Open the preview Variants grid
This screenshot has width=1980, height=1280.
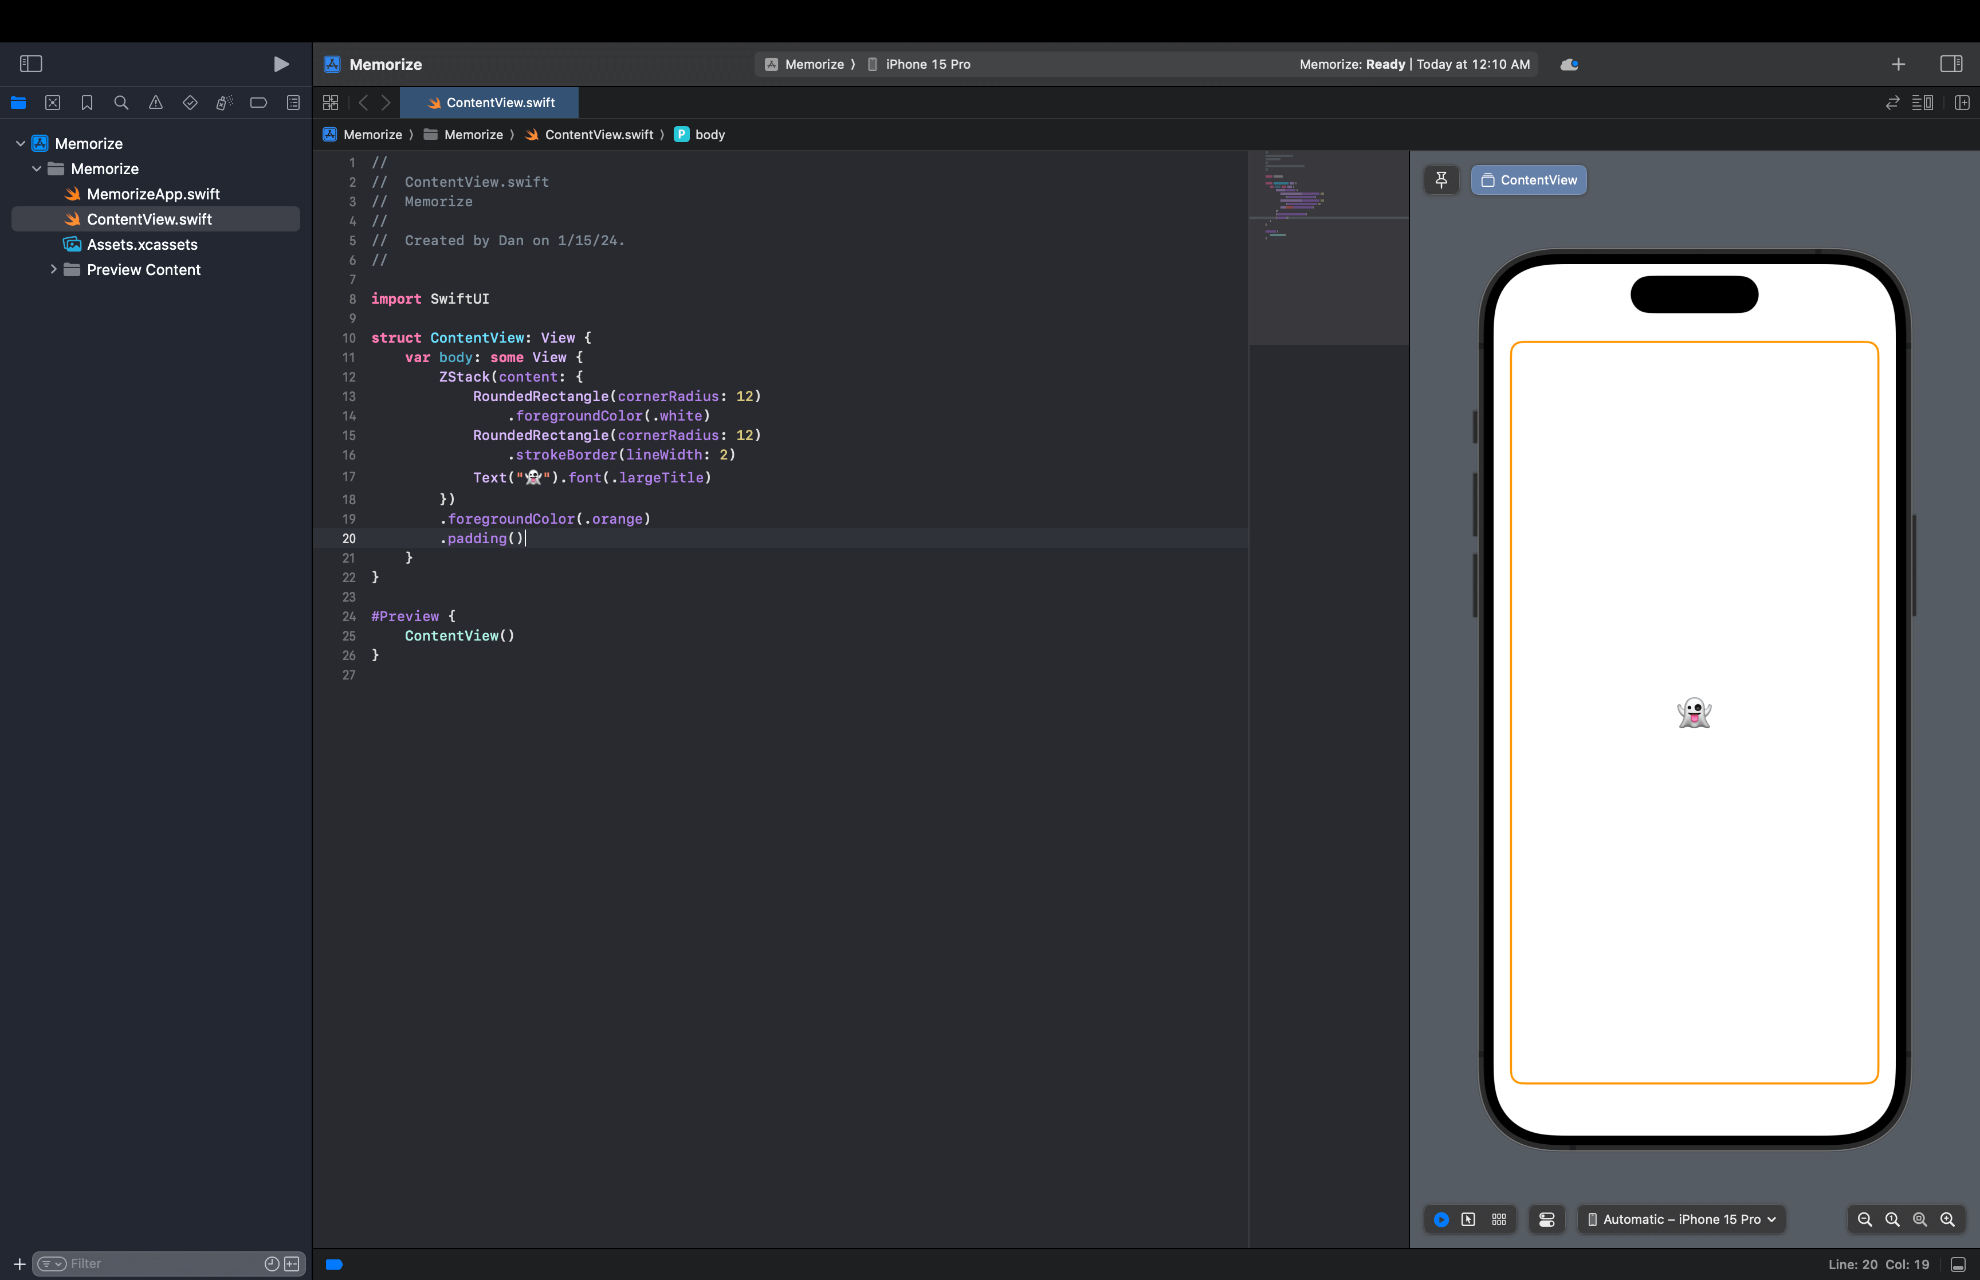(x=1499, y=1219)
